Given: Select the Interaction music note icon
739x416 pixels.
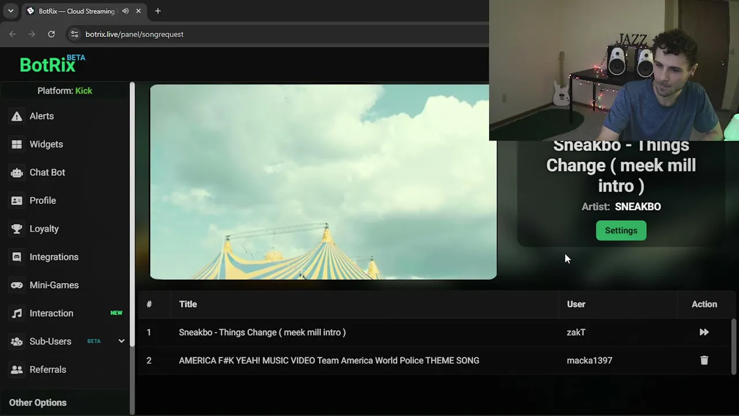Looking at the screenshot, I should pyautogui.click(x=17, y=313).
